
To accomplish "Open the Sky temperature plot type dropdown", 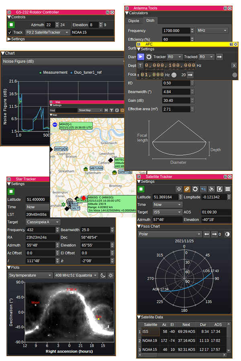I will click(x=30, y=275).
